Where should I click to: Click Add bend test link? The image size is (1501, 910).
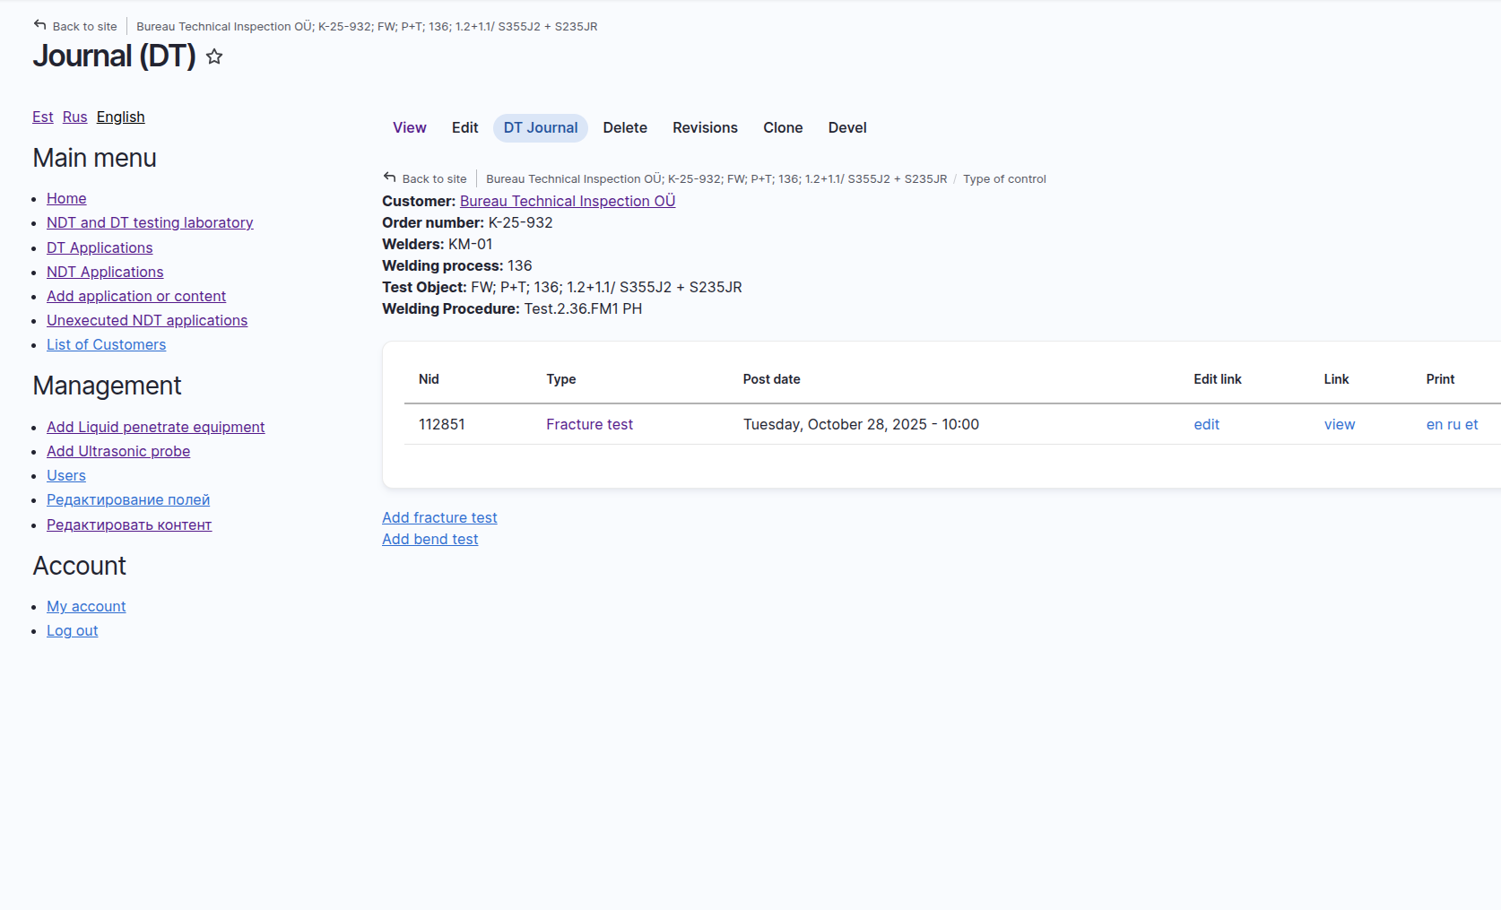[x=429, y=539]
